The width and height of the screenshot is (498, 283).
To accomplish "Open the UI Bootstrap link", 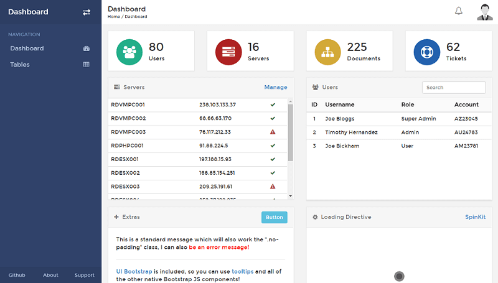I will click(x=134, y=272).
